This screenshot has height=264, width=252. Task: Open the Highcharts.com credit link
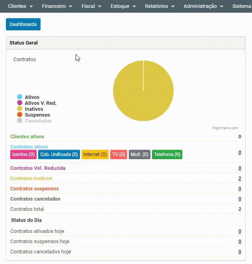pos(225,128)
